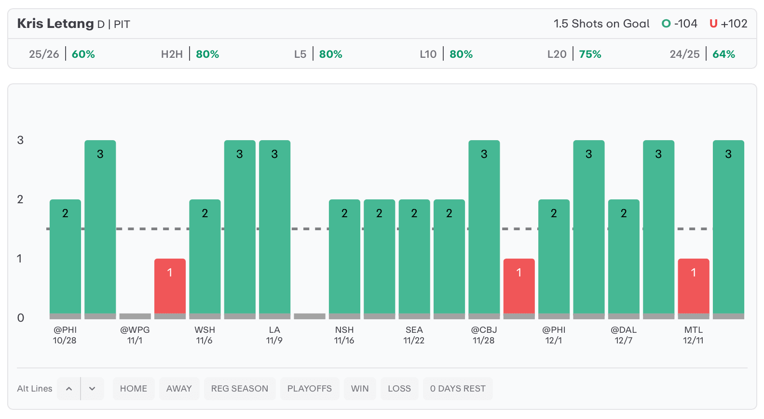Select the Under +102 odds
764x419 pixels.
728,24
